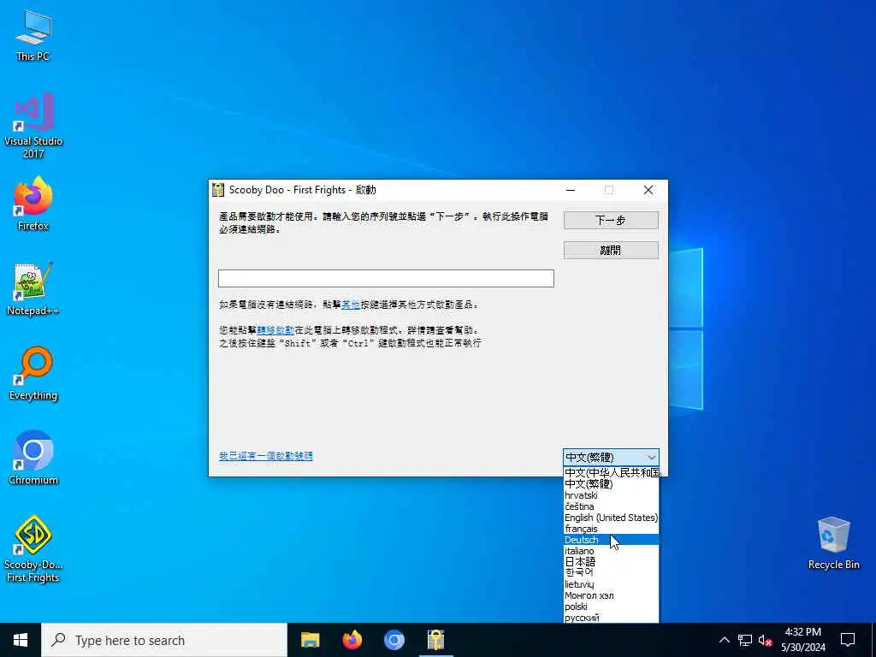The height and width of the screenshot is (657, 876).
Task: Choose čeština from the language list
Action: 611,506
